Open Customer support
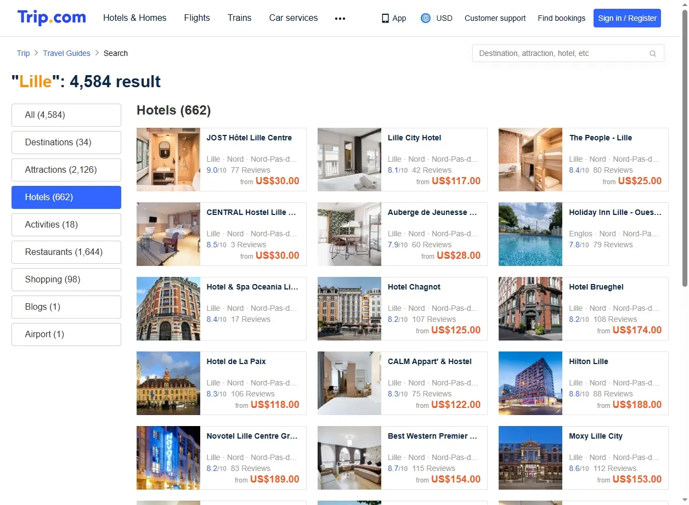Viewport: 689px width, 505px height. click(495, 18)
